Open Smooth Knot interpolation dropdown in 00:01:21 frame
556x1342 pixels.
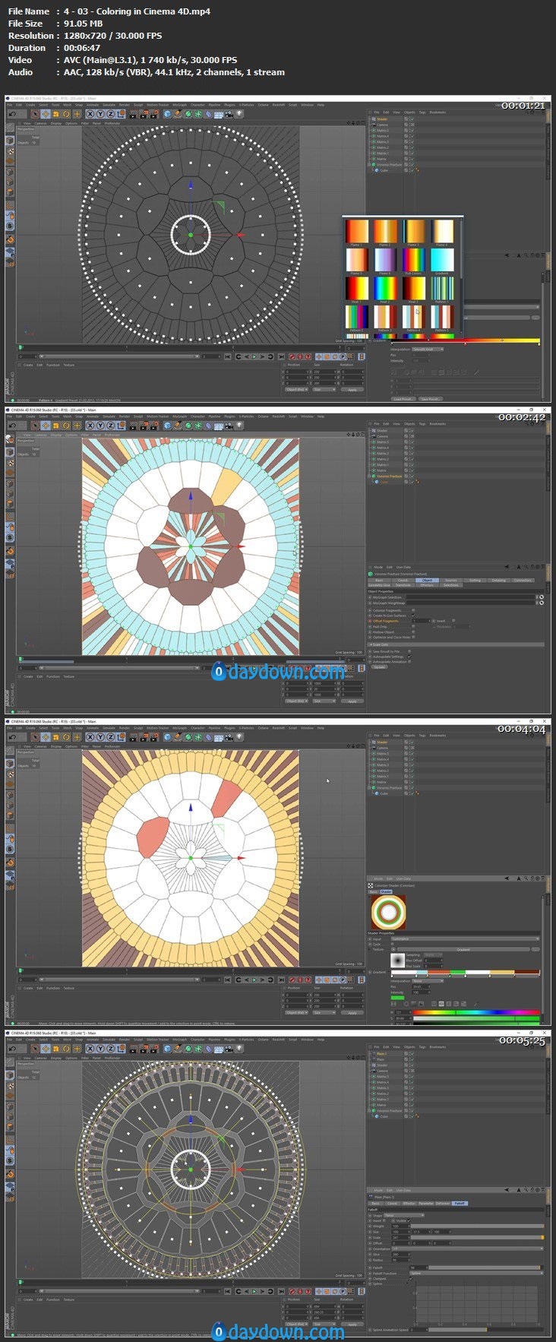click(x=428, y=350)
